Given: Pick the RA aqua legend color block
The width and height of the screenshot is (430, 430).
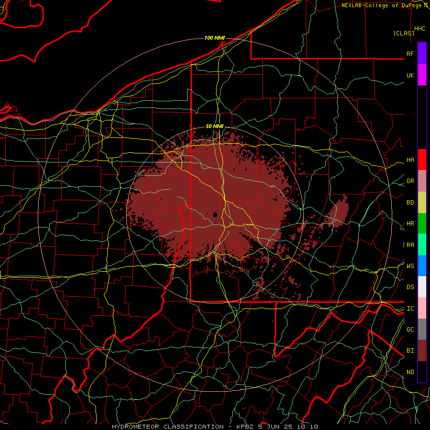Looking at the screenshot, I should click(x=422, y=245).
